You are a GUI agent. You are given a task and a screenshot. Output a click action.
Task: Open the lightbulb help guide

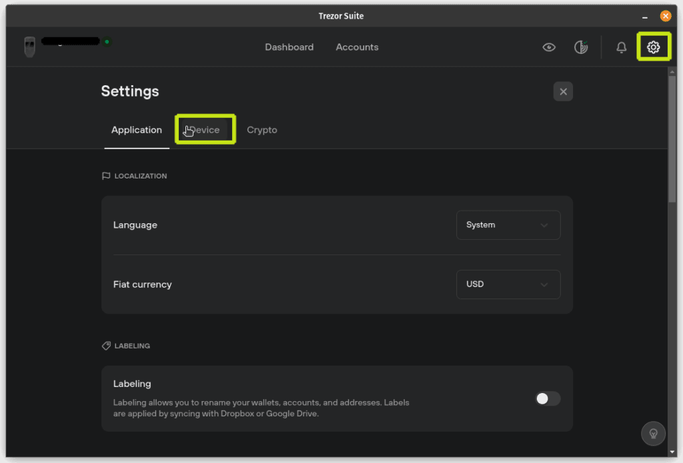pyautogui.click(x=653, y=433)
